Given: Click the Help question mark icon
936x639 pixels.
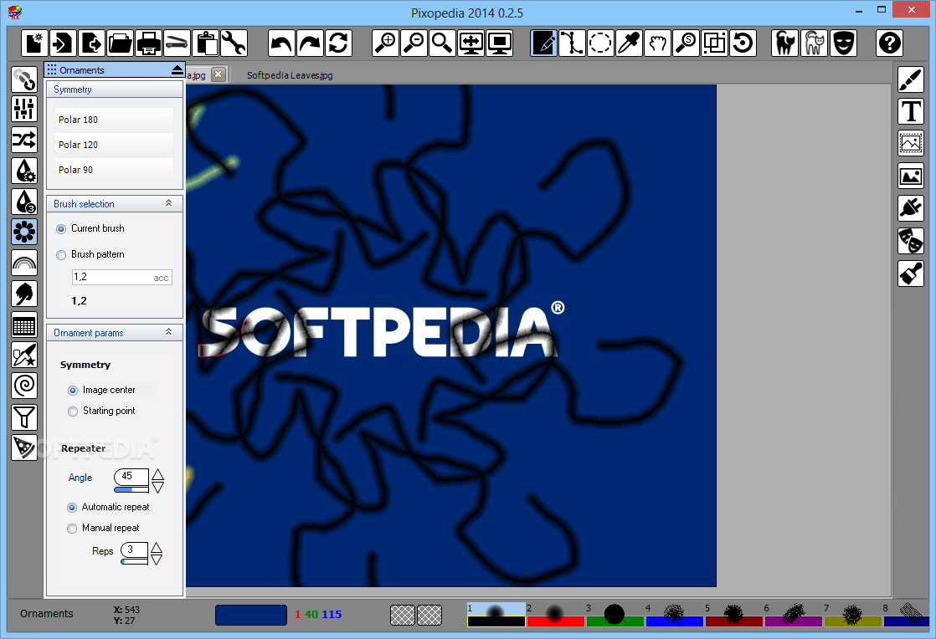Looking at the screenshot, I should click(889, 43).
